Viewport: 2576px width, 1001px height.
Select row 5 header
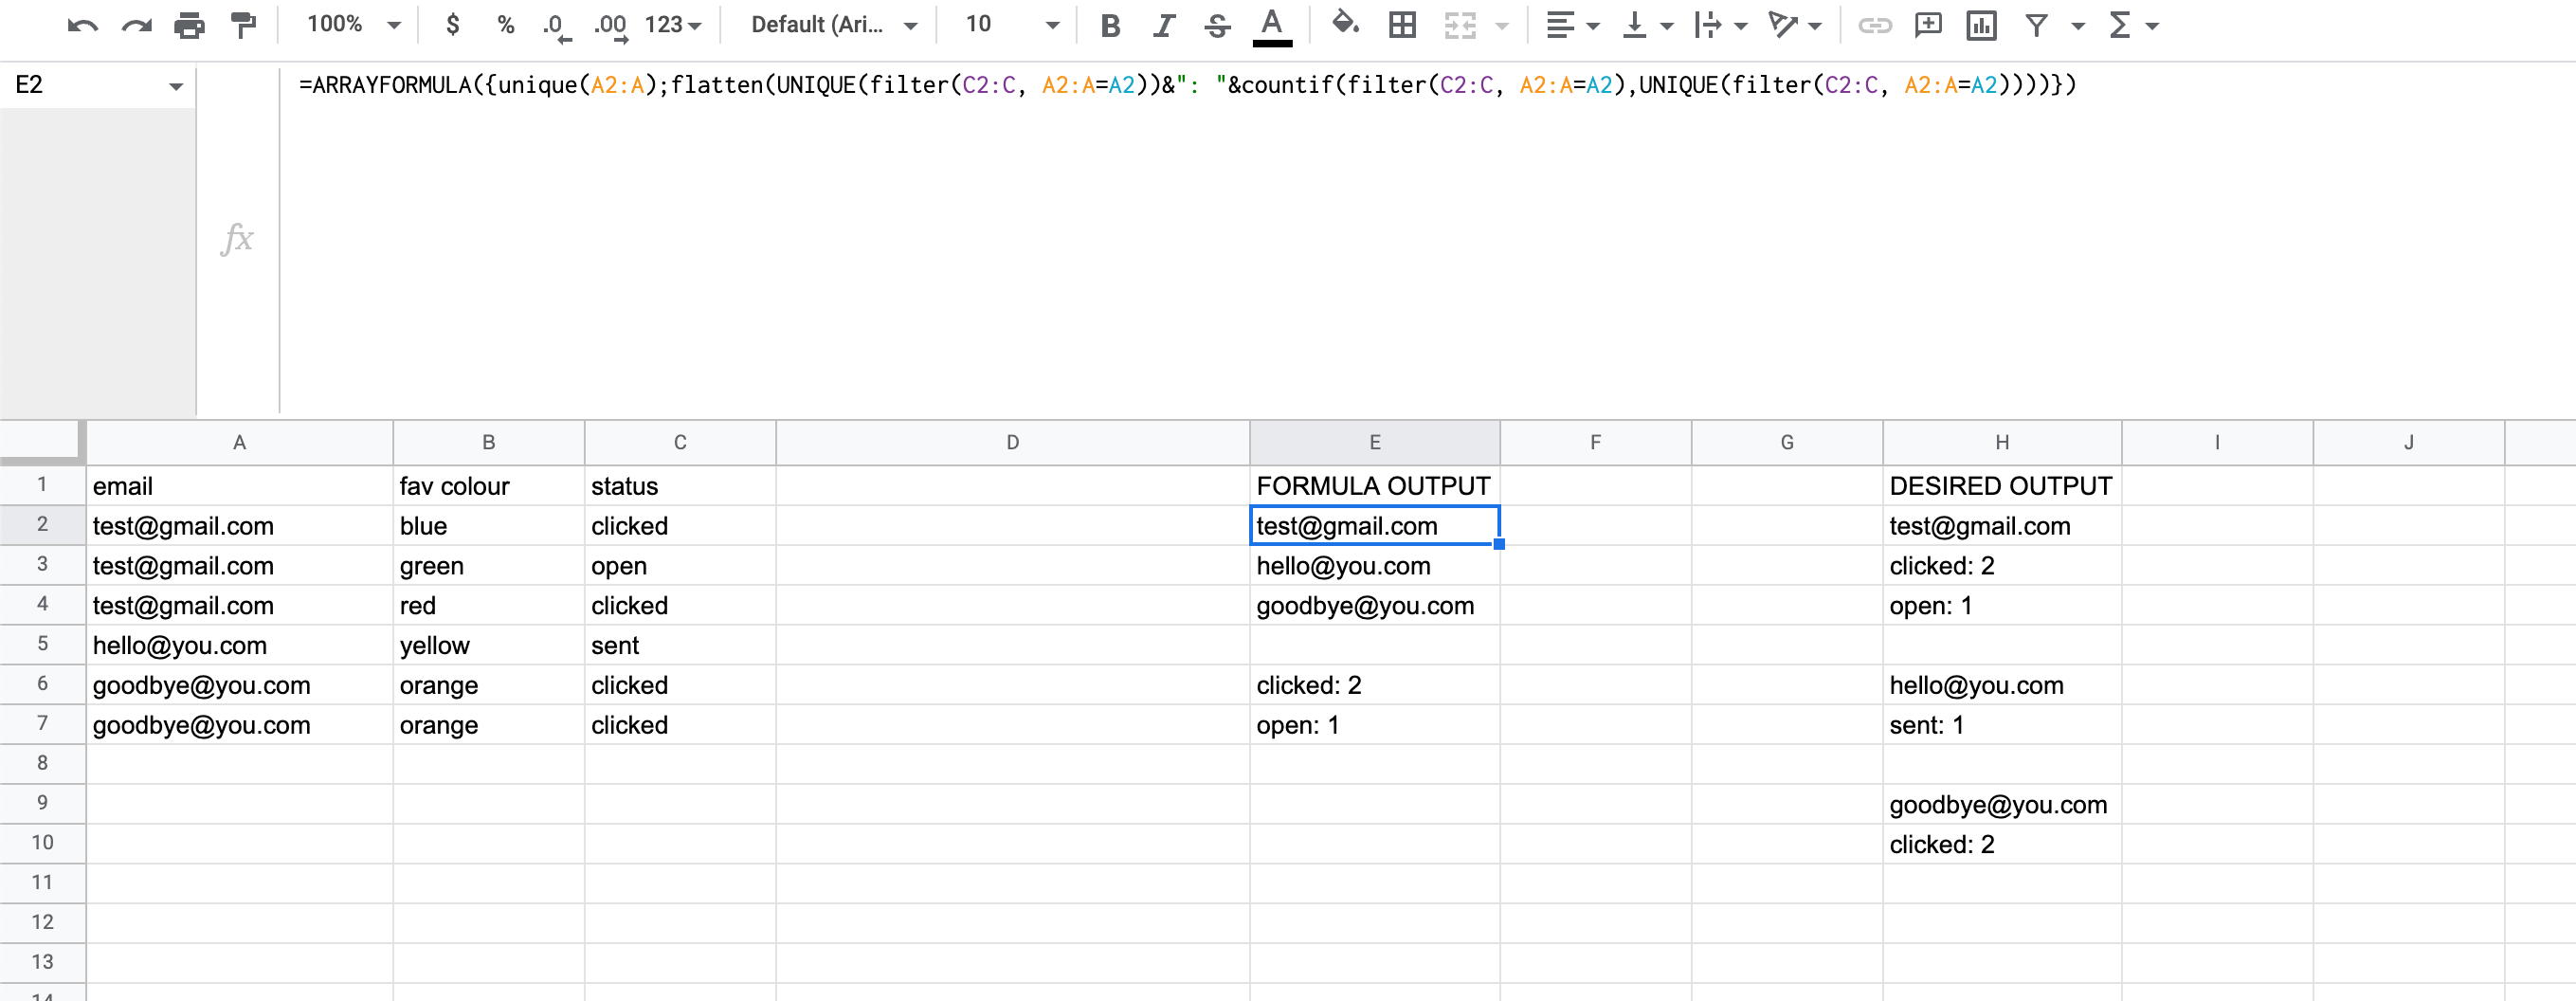tap(42, 644)
